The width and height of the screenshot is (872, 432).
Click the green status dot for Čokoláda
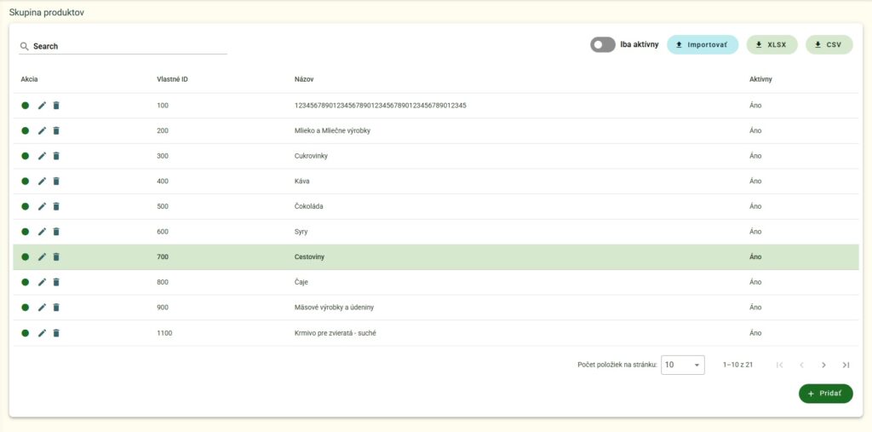point(26,206)
